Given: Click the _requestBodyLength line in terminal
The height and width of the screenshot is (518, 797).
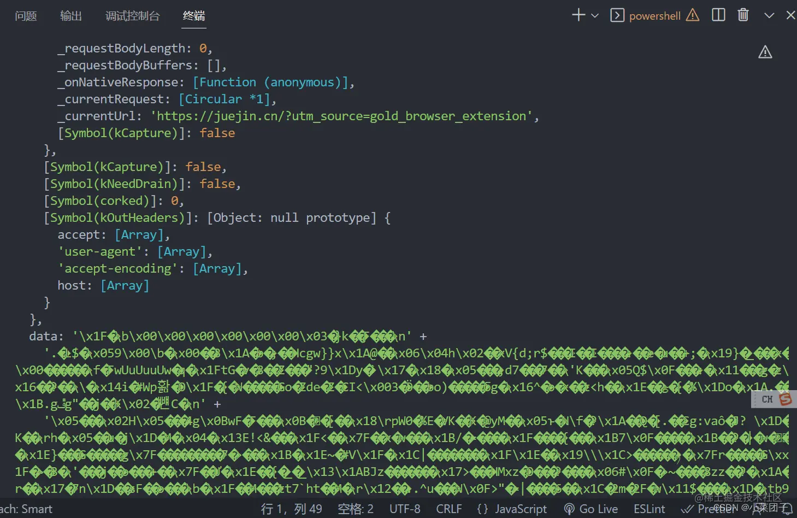Looking at the screenshot, I should click(x=135, y=48).
